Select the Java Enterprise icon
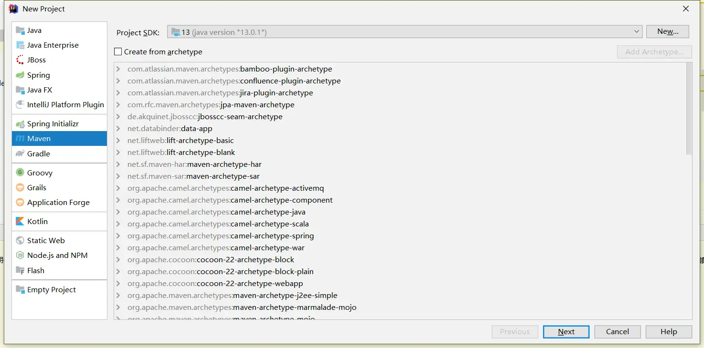This screenshot has width=704, height=348. [x=20, y=45]
